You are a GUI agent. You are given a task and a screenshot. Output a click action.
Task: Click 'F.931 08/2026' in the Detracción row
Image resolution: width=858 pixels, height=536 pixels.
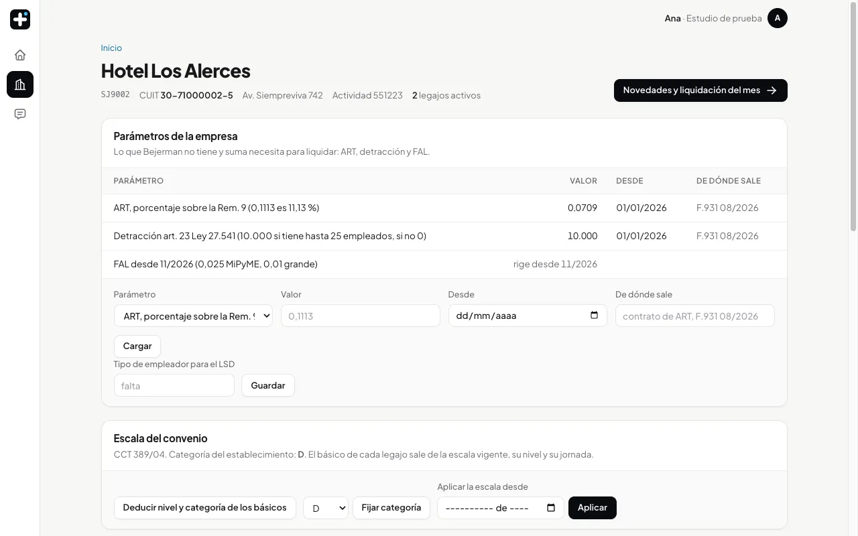[x=727, y=236]
